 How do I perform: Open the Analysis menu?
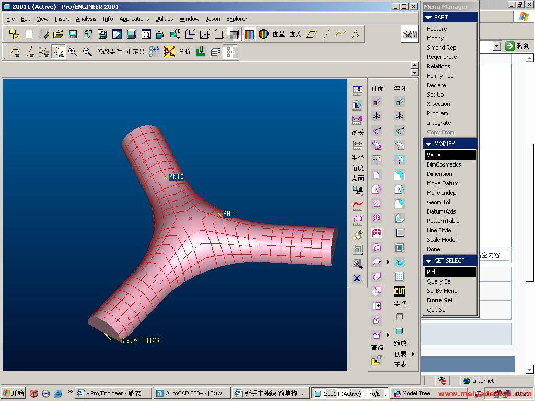pos(86,19)
